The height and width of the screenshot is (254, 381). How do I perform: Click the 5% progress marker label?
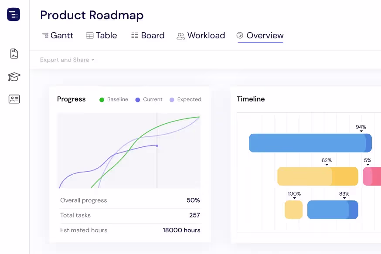367,160
